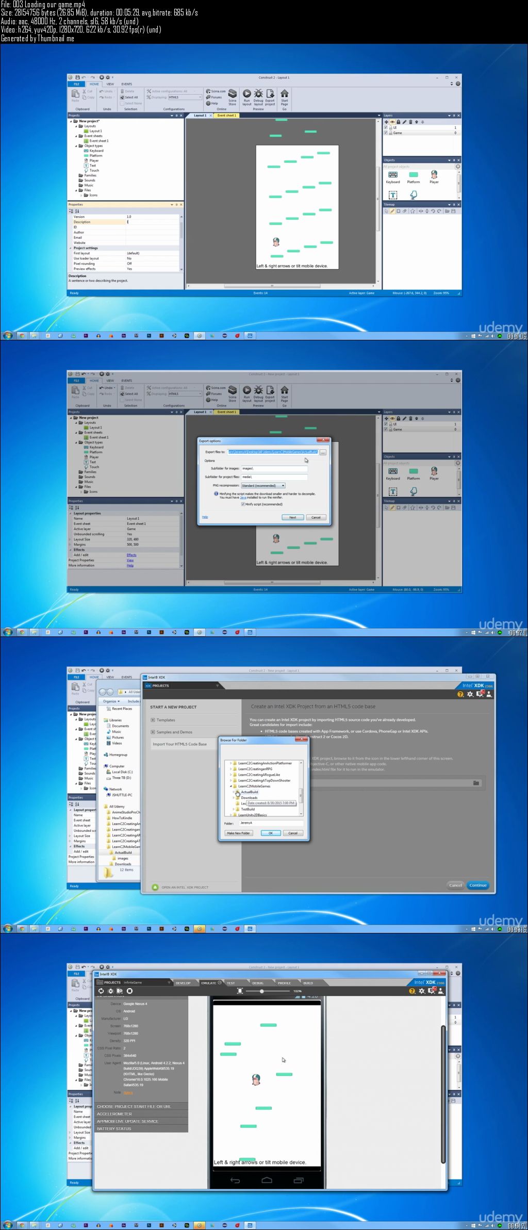The width and height of the screenshot is (528, 1230).
Task: Click Reload icon in the XDK emulator toolbar
Action: point(101,991)
